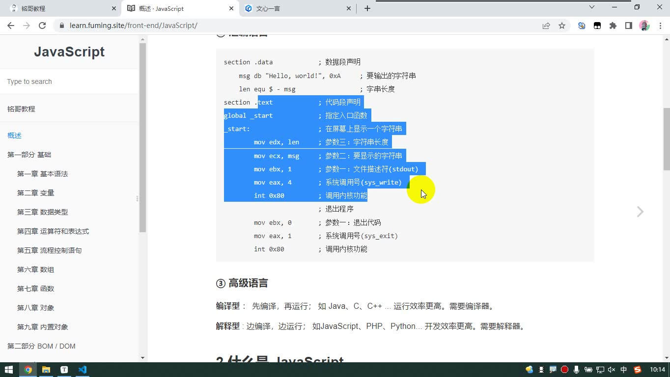670x377 pixels.
Task: Click the Sogou input method tray icon
Action: point(638,370)
